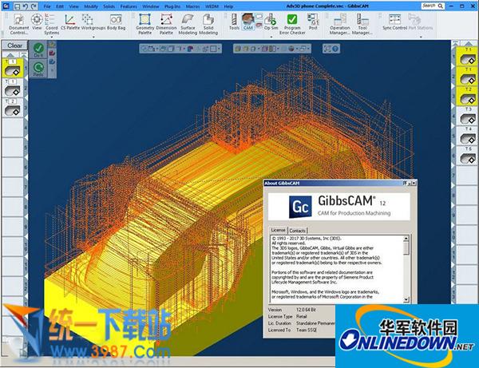Select operation tile T1 at top of left list
The height and width of the screenshot is (368, 479).
pyautogui.click(x=12, y=68)
